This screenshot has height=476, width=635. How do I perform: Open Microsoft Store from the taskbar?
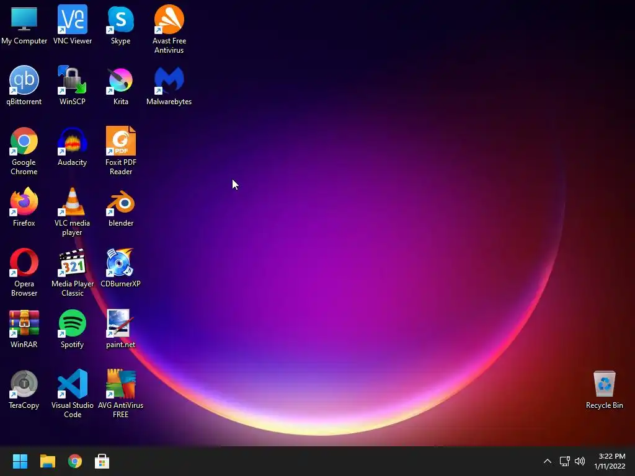pyautogui.click(x=102, y=461)
